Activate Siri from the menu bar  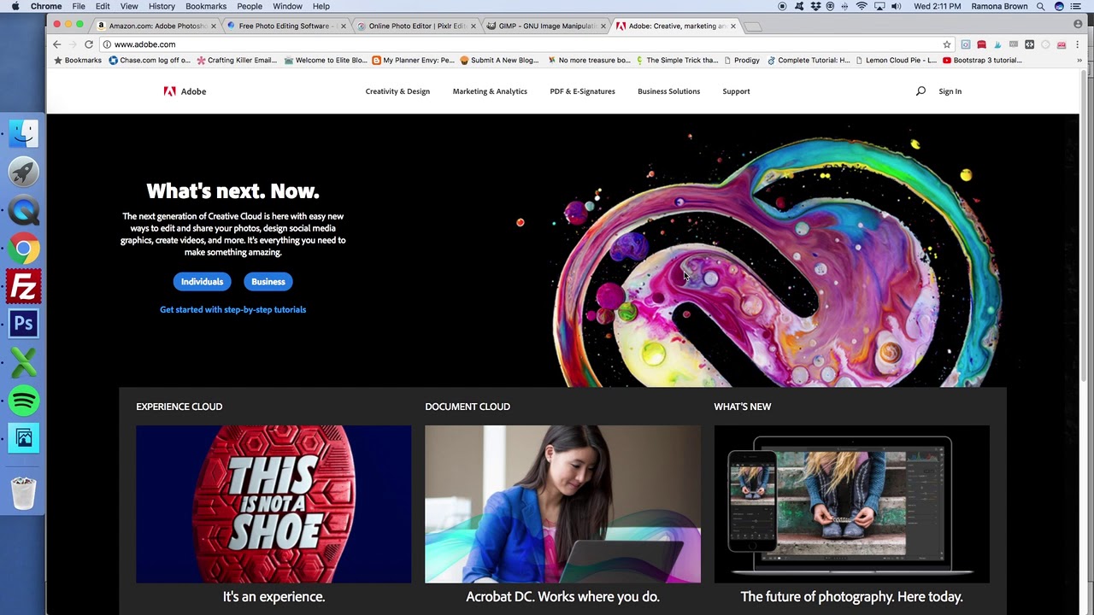(1059, 6)
